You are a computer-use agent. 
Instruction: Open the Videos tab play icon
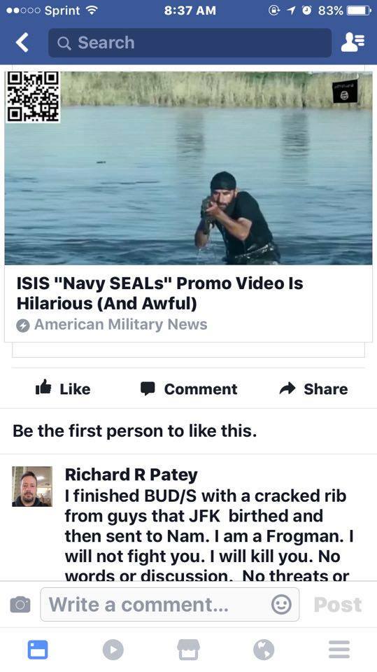(x=113, y=650)
